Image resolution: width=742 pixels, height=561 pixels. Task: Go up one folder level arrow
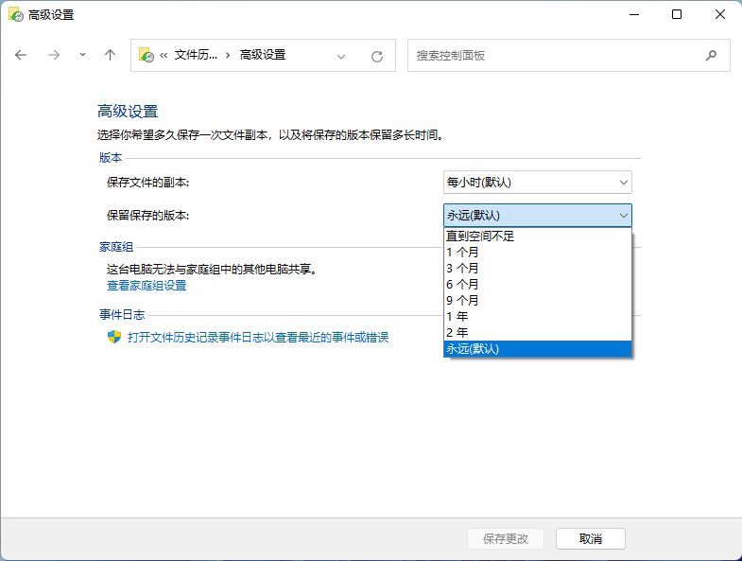(110, 55)
